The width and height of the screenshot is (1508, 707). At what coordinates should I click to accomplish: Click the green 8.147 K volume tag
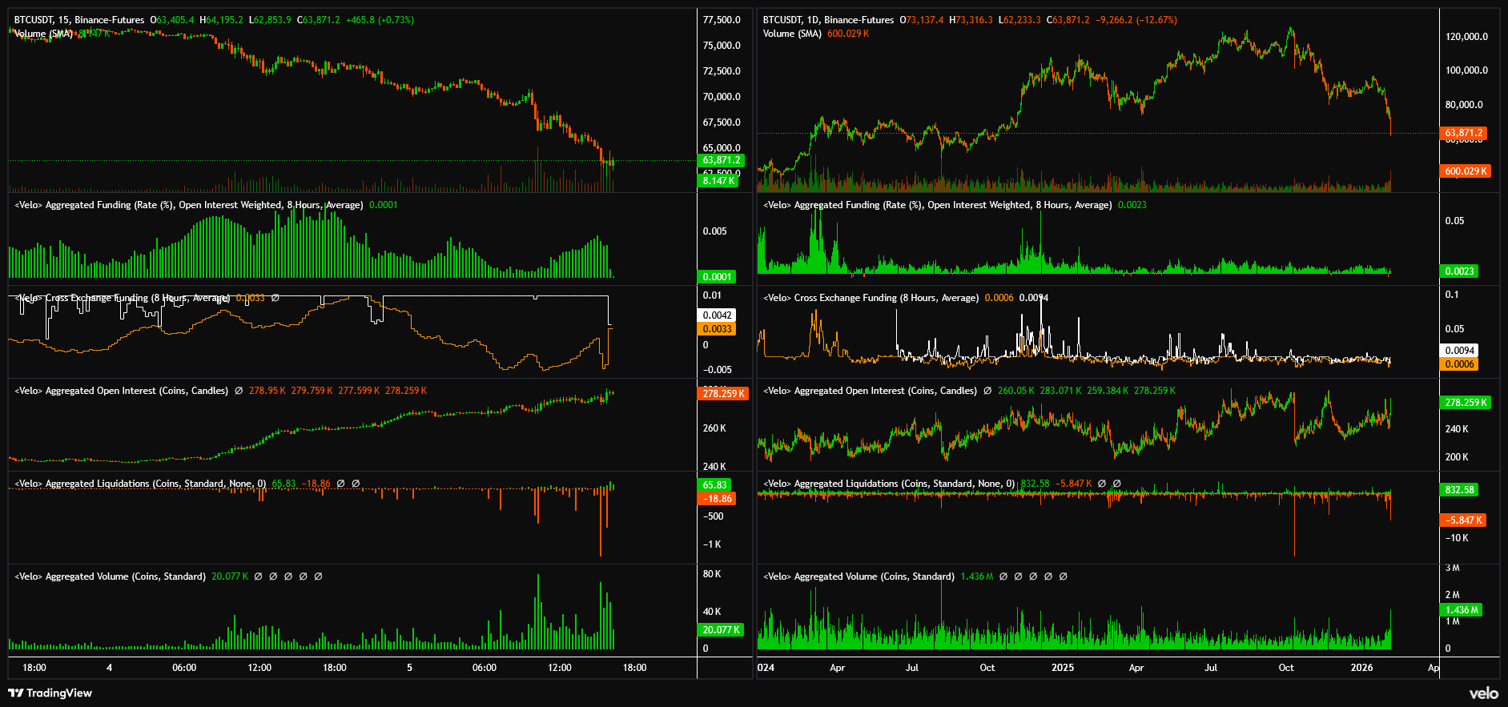pos(718,181)
